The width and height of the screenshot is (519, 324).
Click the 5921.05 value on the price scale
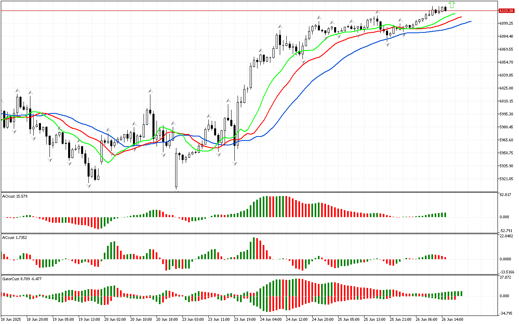pos(506,179)
